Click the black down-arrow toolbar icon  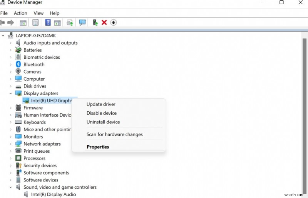point(113,23)
